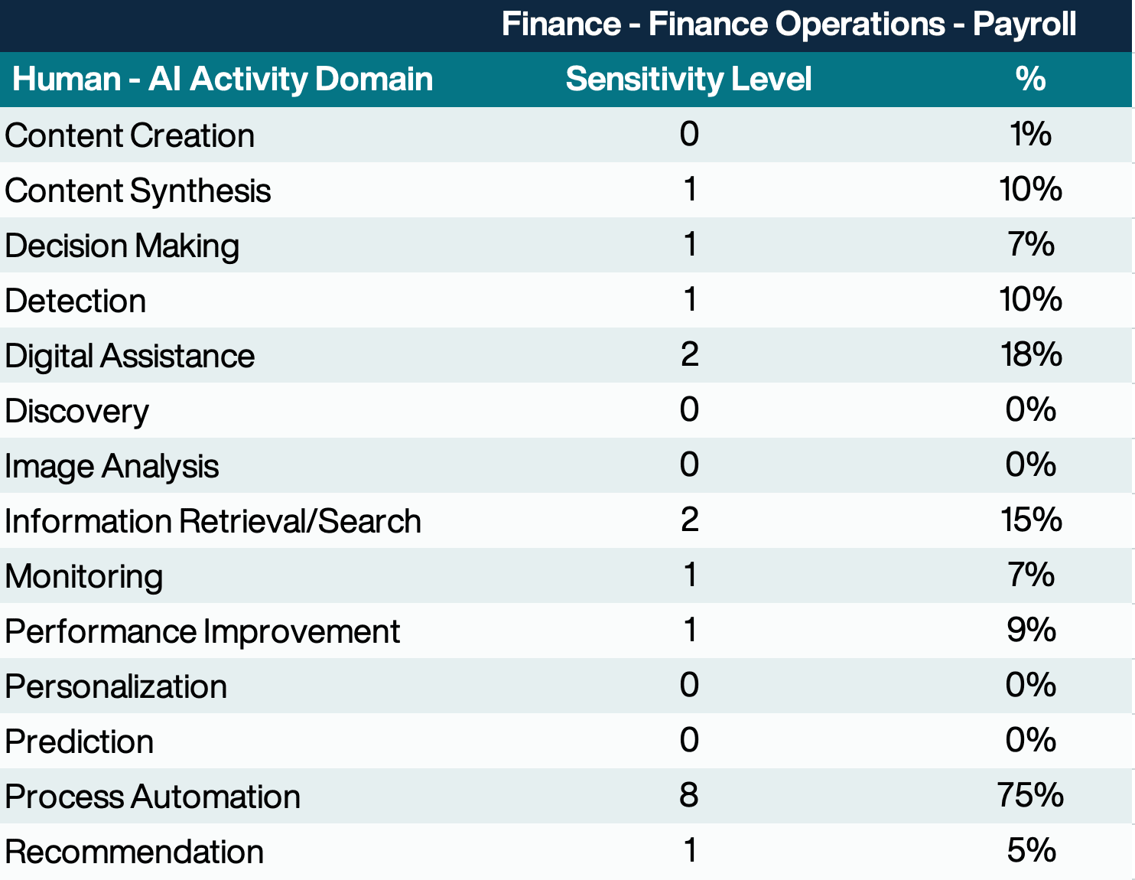Click the Information Retrieval/Search row
Image resolution: width=1135 pixels, height=880 pixels.
pos(212,521)
